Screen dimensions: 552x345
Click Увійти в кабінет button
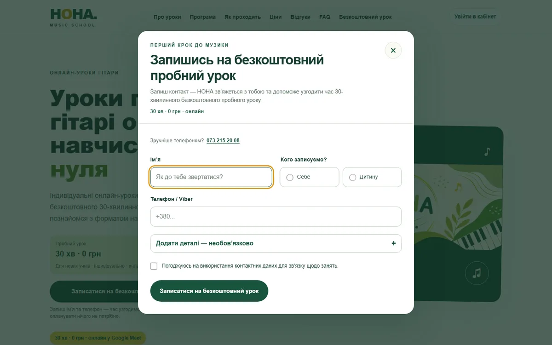(475, 17)
